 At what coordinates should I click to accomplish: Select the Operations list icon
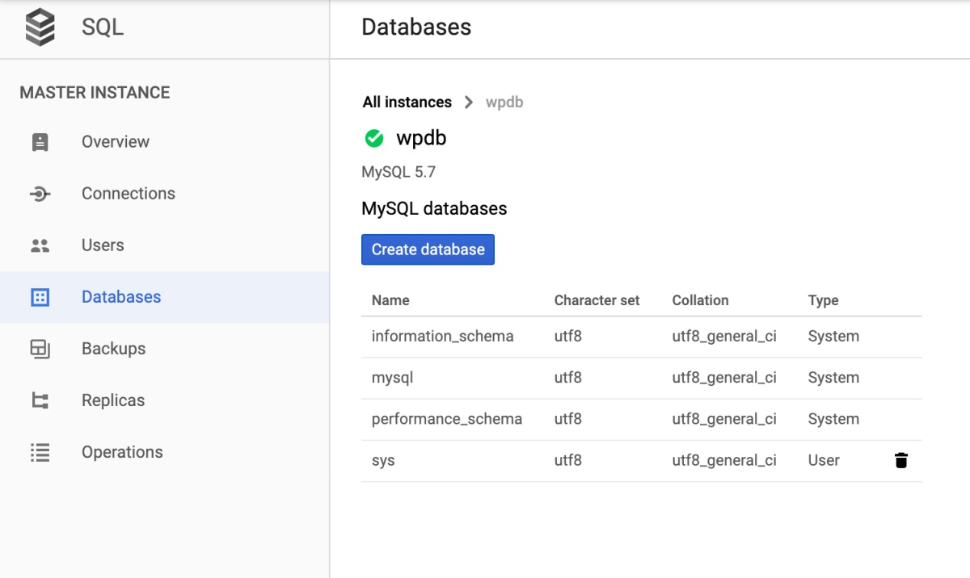pyautogui.click(x=40, y=451)
